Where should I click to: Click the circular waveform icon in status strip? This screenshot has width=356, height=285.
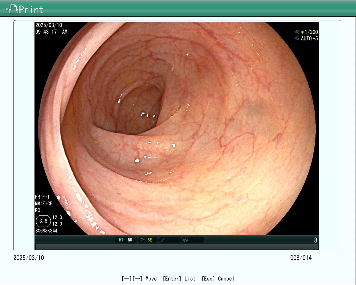coord(186,240)
